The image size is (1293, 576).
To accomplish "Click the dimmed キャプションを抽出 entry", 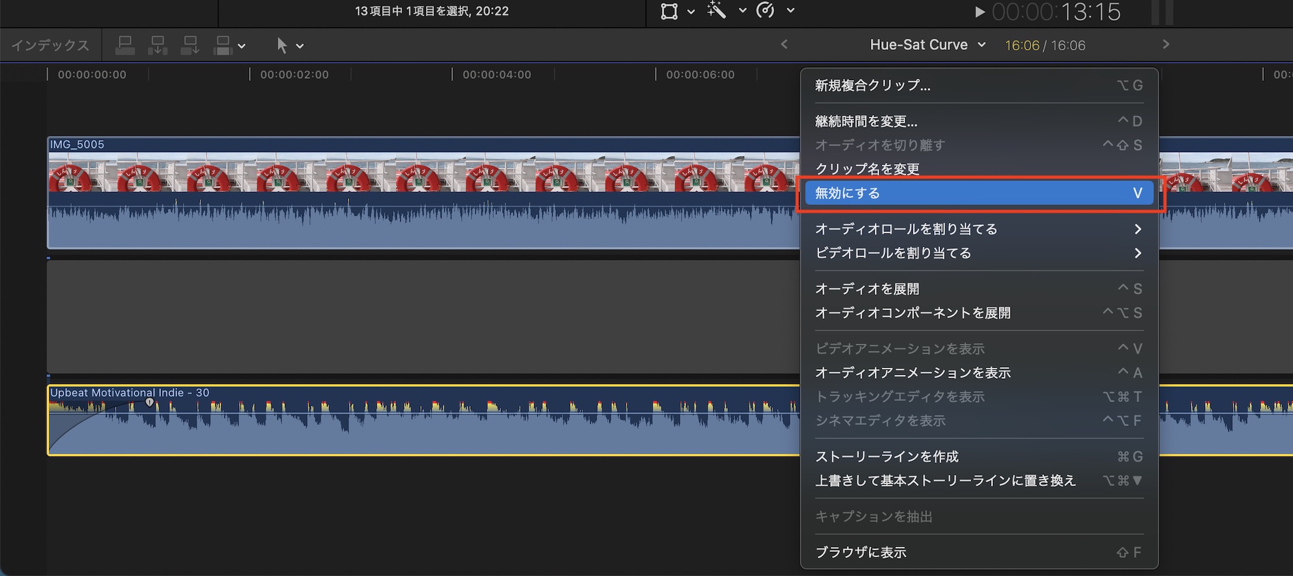I will coord(979,517).
